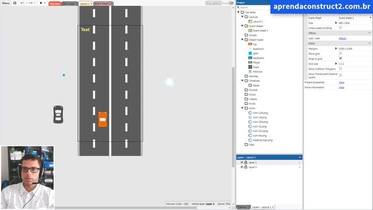Select the Scripts folder
The width and height of the screenshot is (373, 210).
pyautogui.click(x=251, y=35)
